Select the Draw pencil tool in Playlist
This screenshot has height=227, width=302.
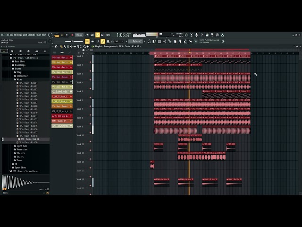click(61, 46)
